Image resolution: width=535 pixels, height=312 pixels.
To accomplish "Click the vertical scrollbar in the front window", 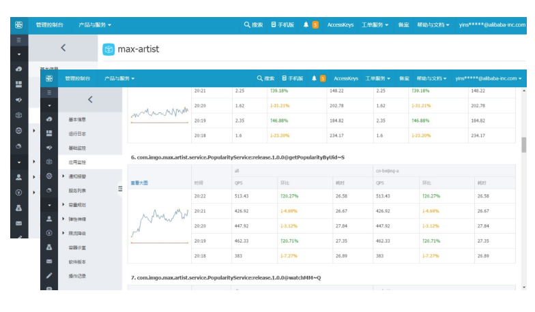I will point(524,144).
